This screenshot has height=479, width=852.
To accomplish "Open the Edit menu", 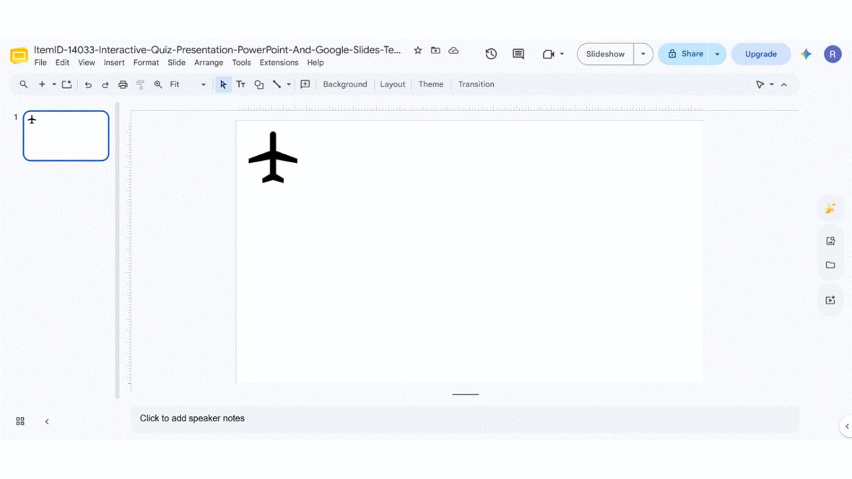I will click(x=63, y=63).
